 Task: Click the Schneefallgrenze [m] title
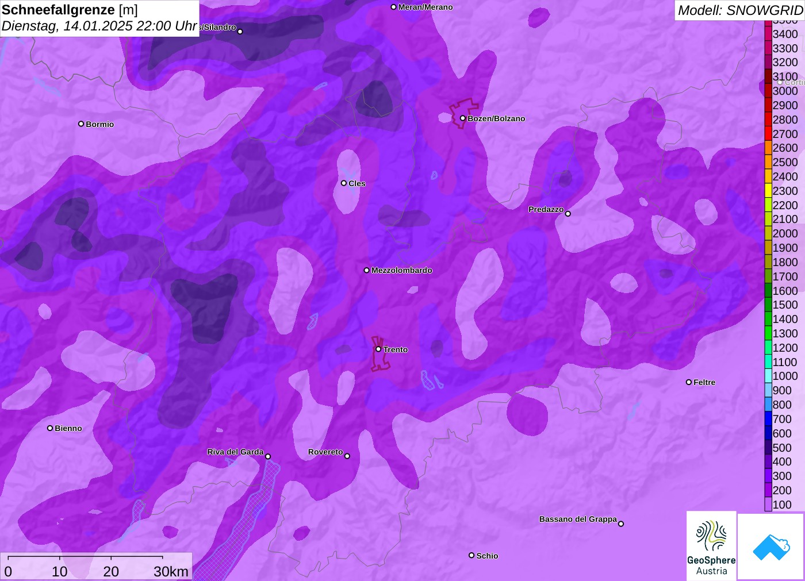coord(70,10)
